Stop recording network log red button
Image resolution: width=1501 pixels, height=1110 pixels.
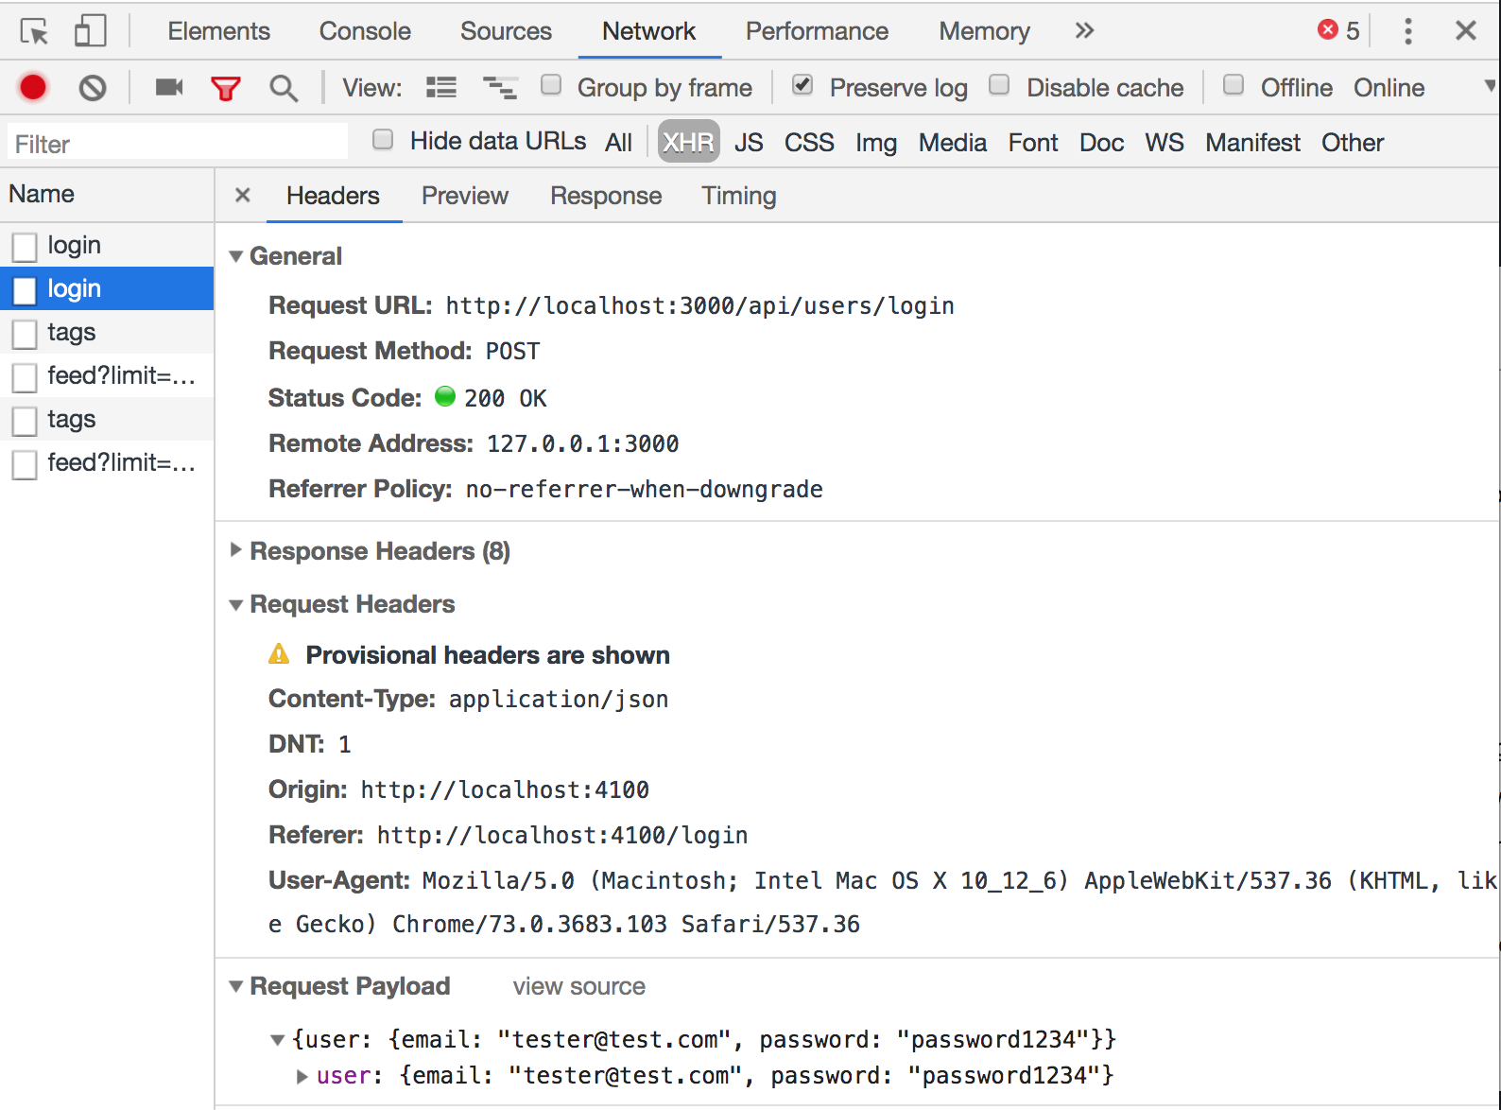click(x=33, y=88)
